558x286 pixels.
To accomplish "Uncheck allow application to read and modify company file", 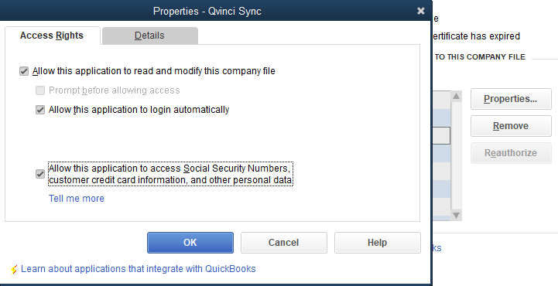I will (x=24, y=71).
